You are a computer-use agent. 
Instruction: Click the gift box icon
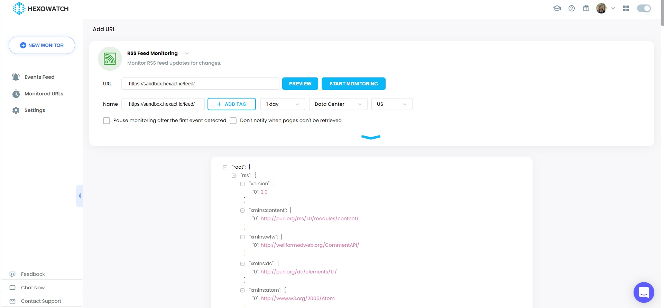click(x=586, y=8)
